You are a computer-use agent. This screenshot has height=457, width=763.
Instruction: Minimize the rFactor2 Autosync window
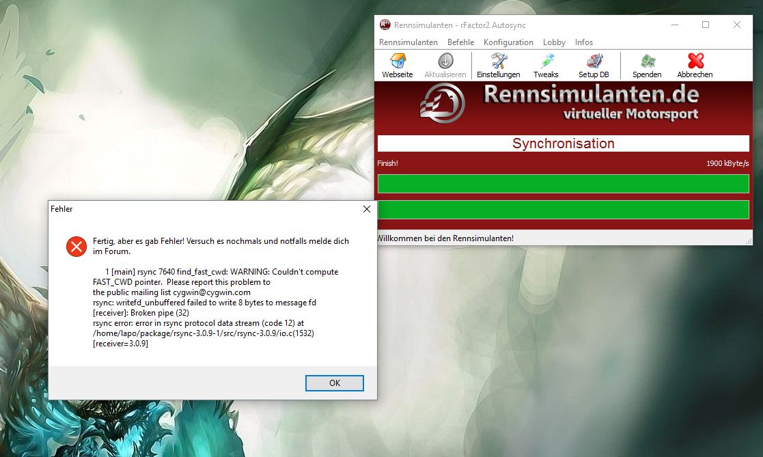[674, 25]
